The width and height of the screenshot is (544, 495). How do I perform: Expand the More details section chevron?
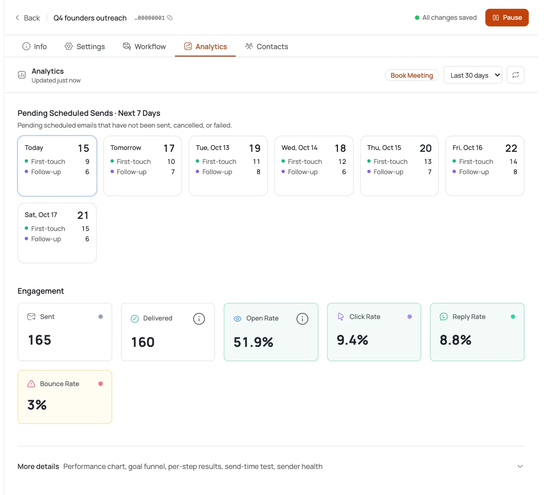[x=520, y=466]
